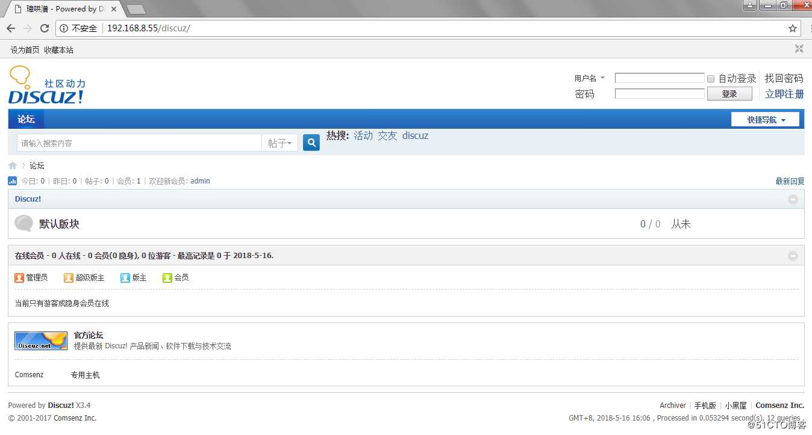Click 收藏本站 link
812x435 pixels.
(x=58, y=50)
